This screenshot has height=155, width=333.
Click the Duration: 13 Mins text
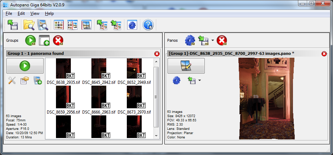coord(19,137)
